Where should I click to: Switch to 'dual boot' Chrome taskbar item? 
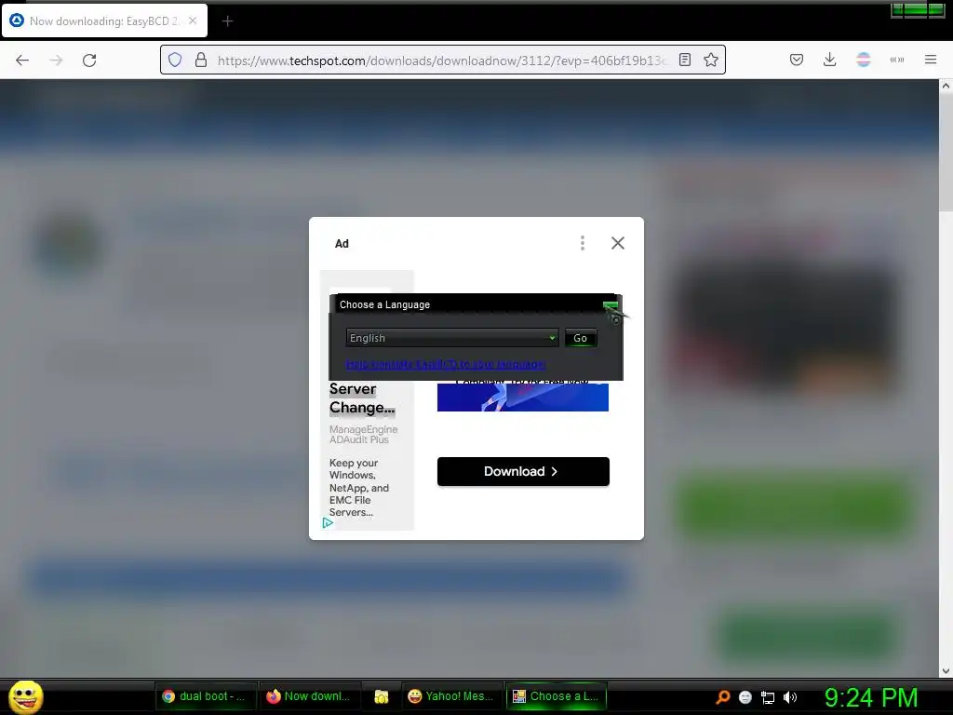205,696
